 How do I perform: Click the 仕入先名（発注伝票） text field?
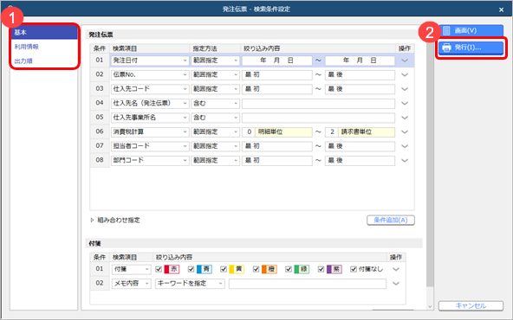coord(318,104)
